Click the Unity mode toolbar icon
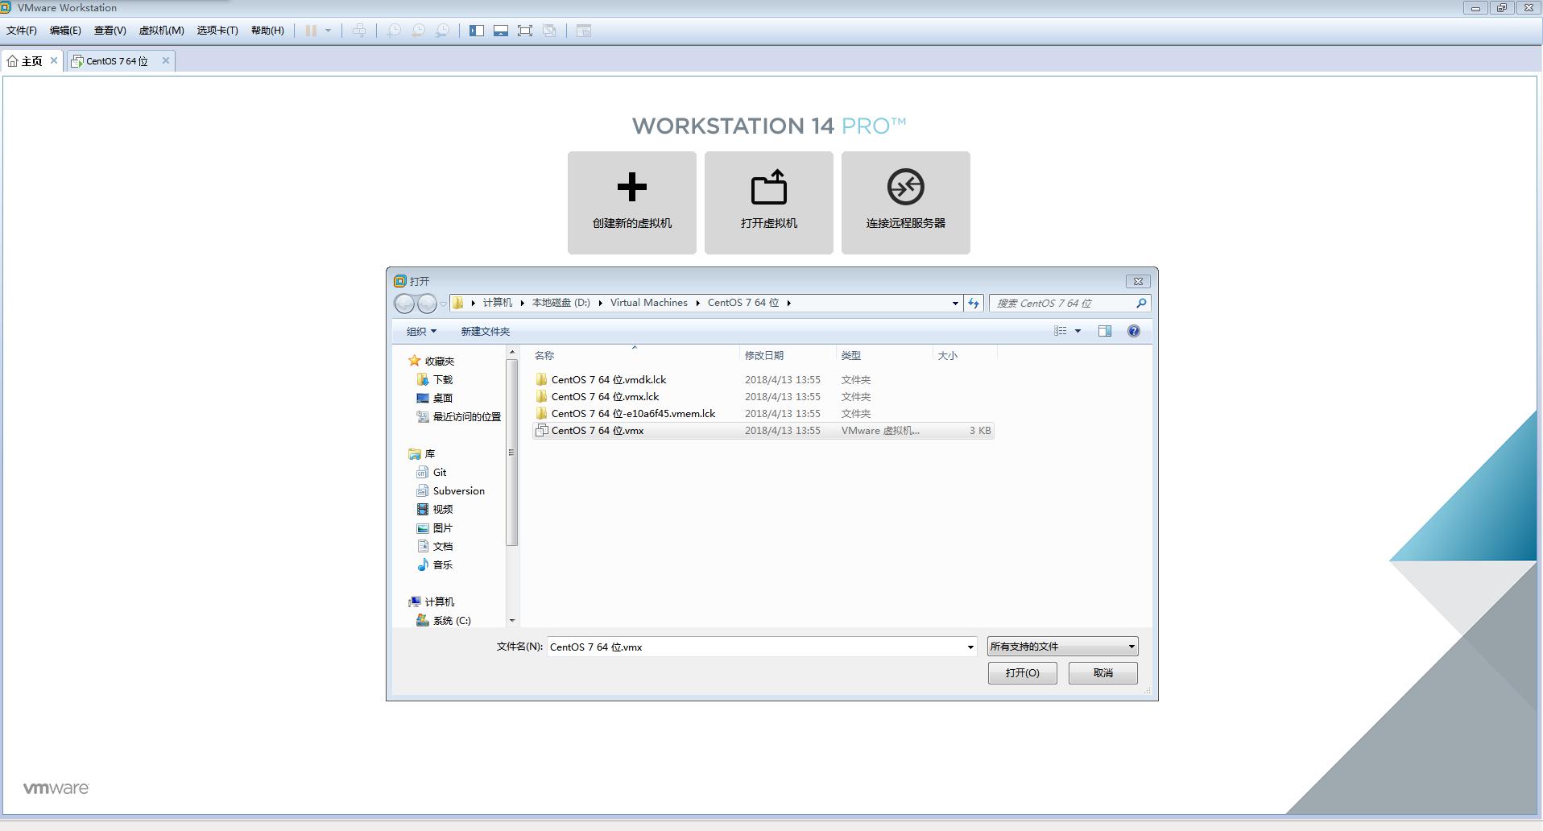 [549, 31]
